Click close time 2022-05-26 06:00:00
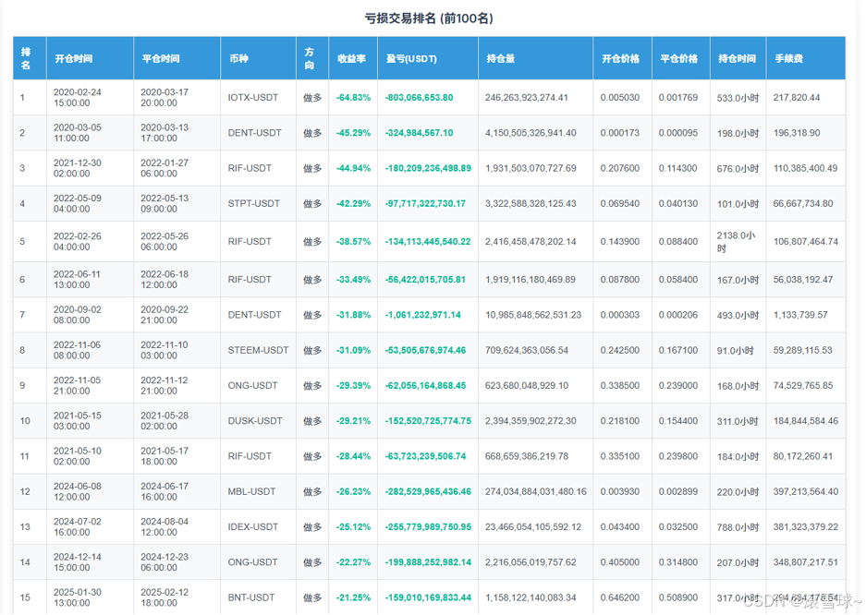 [x=164, y=242]
